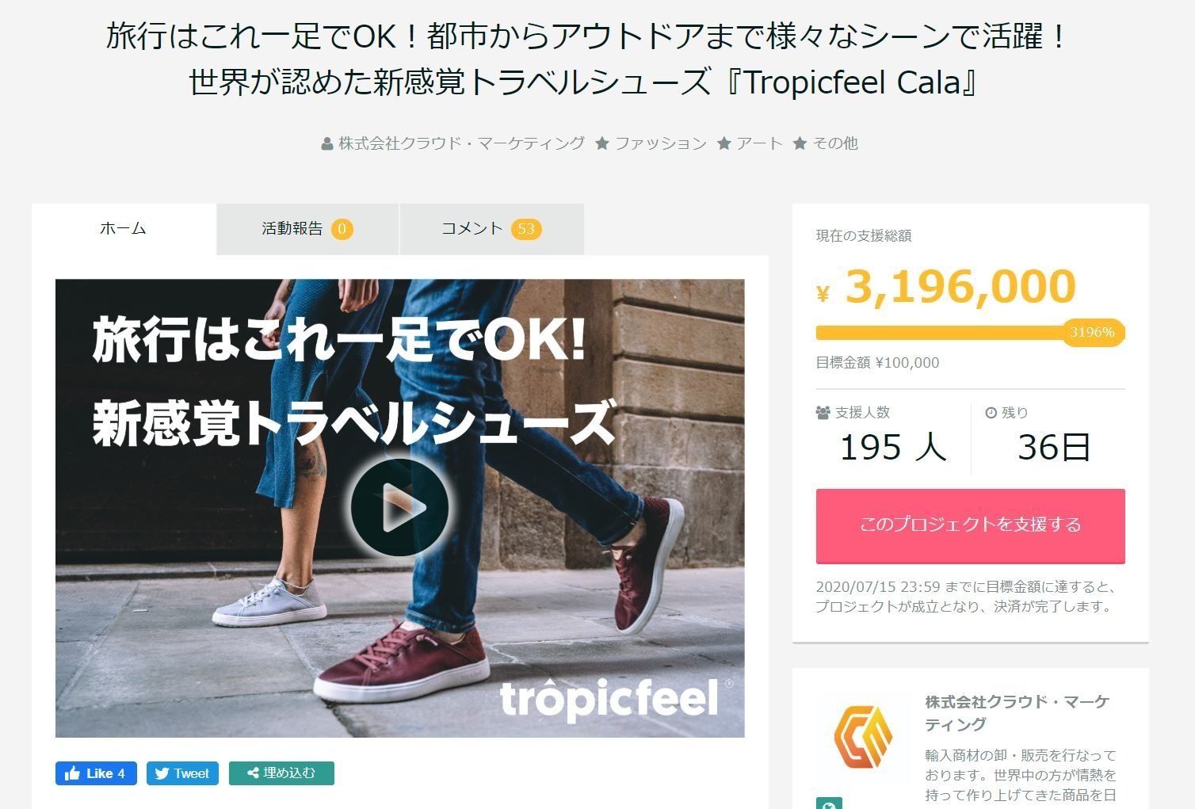Image resolution: width=1195 pixels, height=809 pixels.
Task: Play the Tropicfeel promo video
Action: [399, 508]
